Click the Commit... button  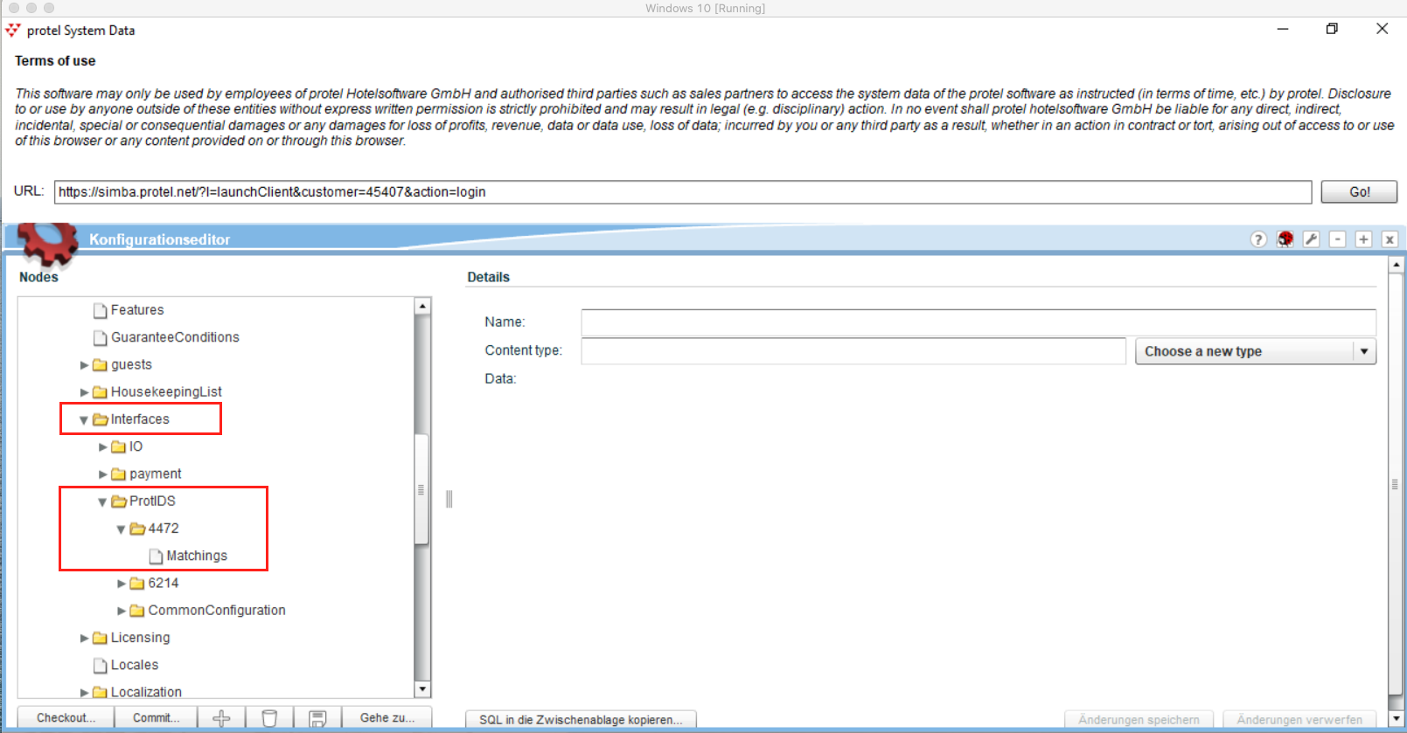(157, 718)
